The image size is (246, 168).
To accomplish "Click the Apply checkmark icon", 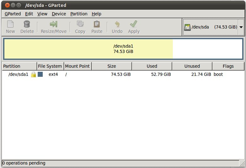I will (x=134, y=24).
